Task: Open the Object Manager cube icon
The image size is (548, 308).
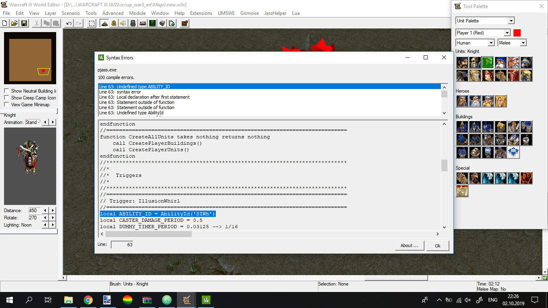Action: pos(162,23)
